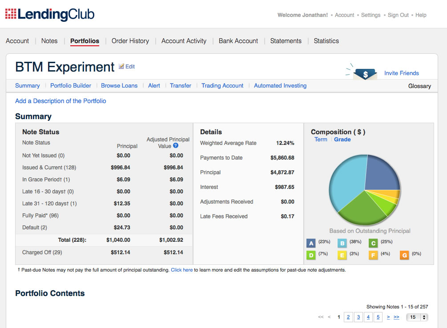Open the notes-per-page dropdown showing 15
This screenshot has width=447, height=328.
[x=418, y=317]
